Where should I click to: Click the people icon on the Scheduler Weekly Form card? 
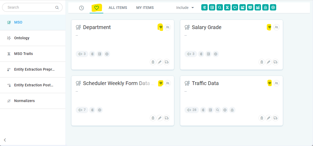coord(168,83)
